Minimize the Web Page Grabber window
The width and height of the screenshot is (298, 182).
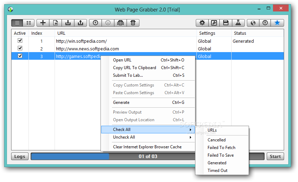click(x=259, y=9)
